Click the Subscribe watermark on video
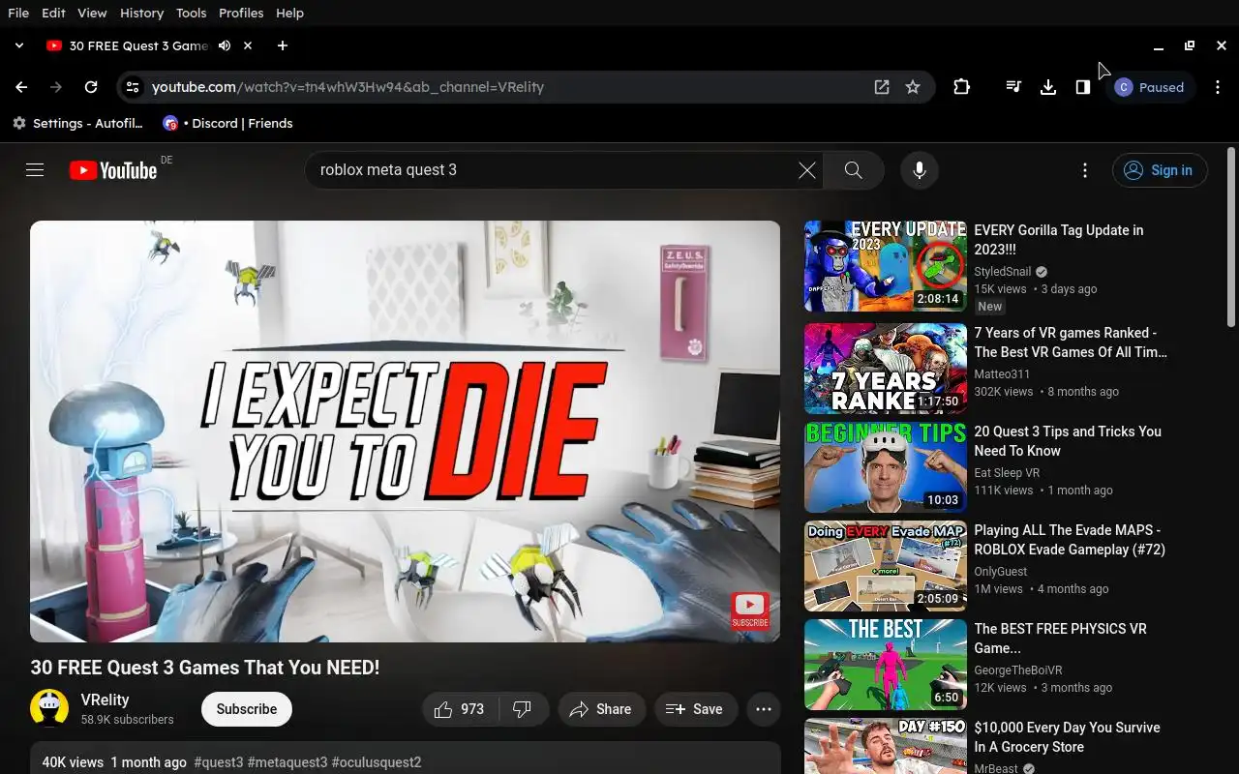This screenshot has width=1239, height=774. (750, 610)
